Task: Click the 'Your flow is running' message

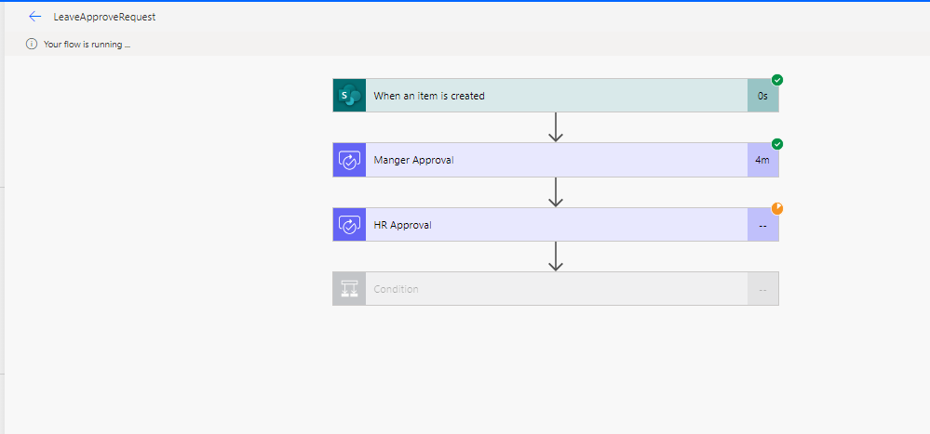Action: [87, 45]
